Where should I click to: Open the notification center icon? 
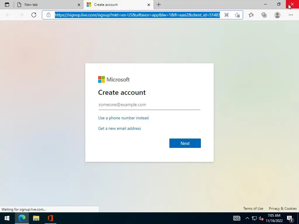point(290,219)
